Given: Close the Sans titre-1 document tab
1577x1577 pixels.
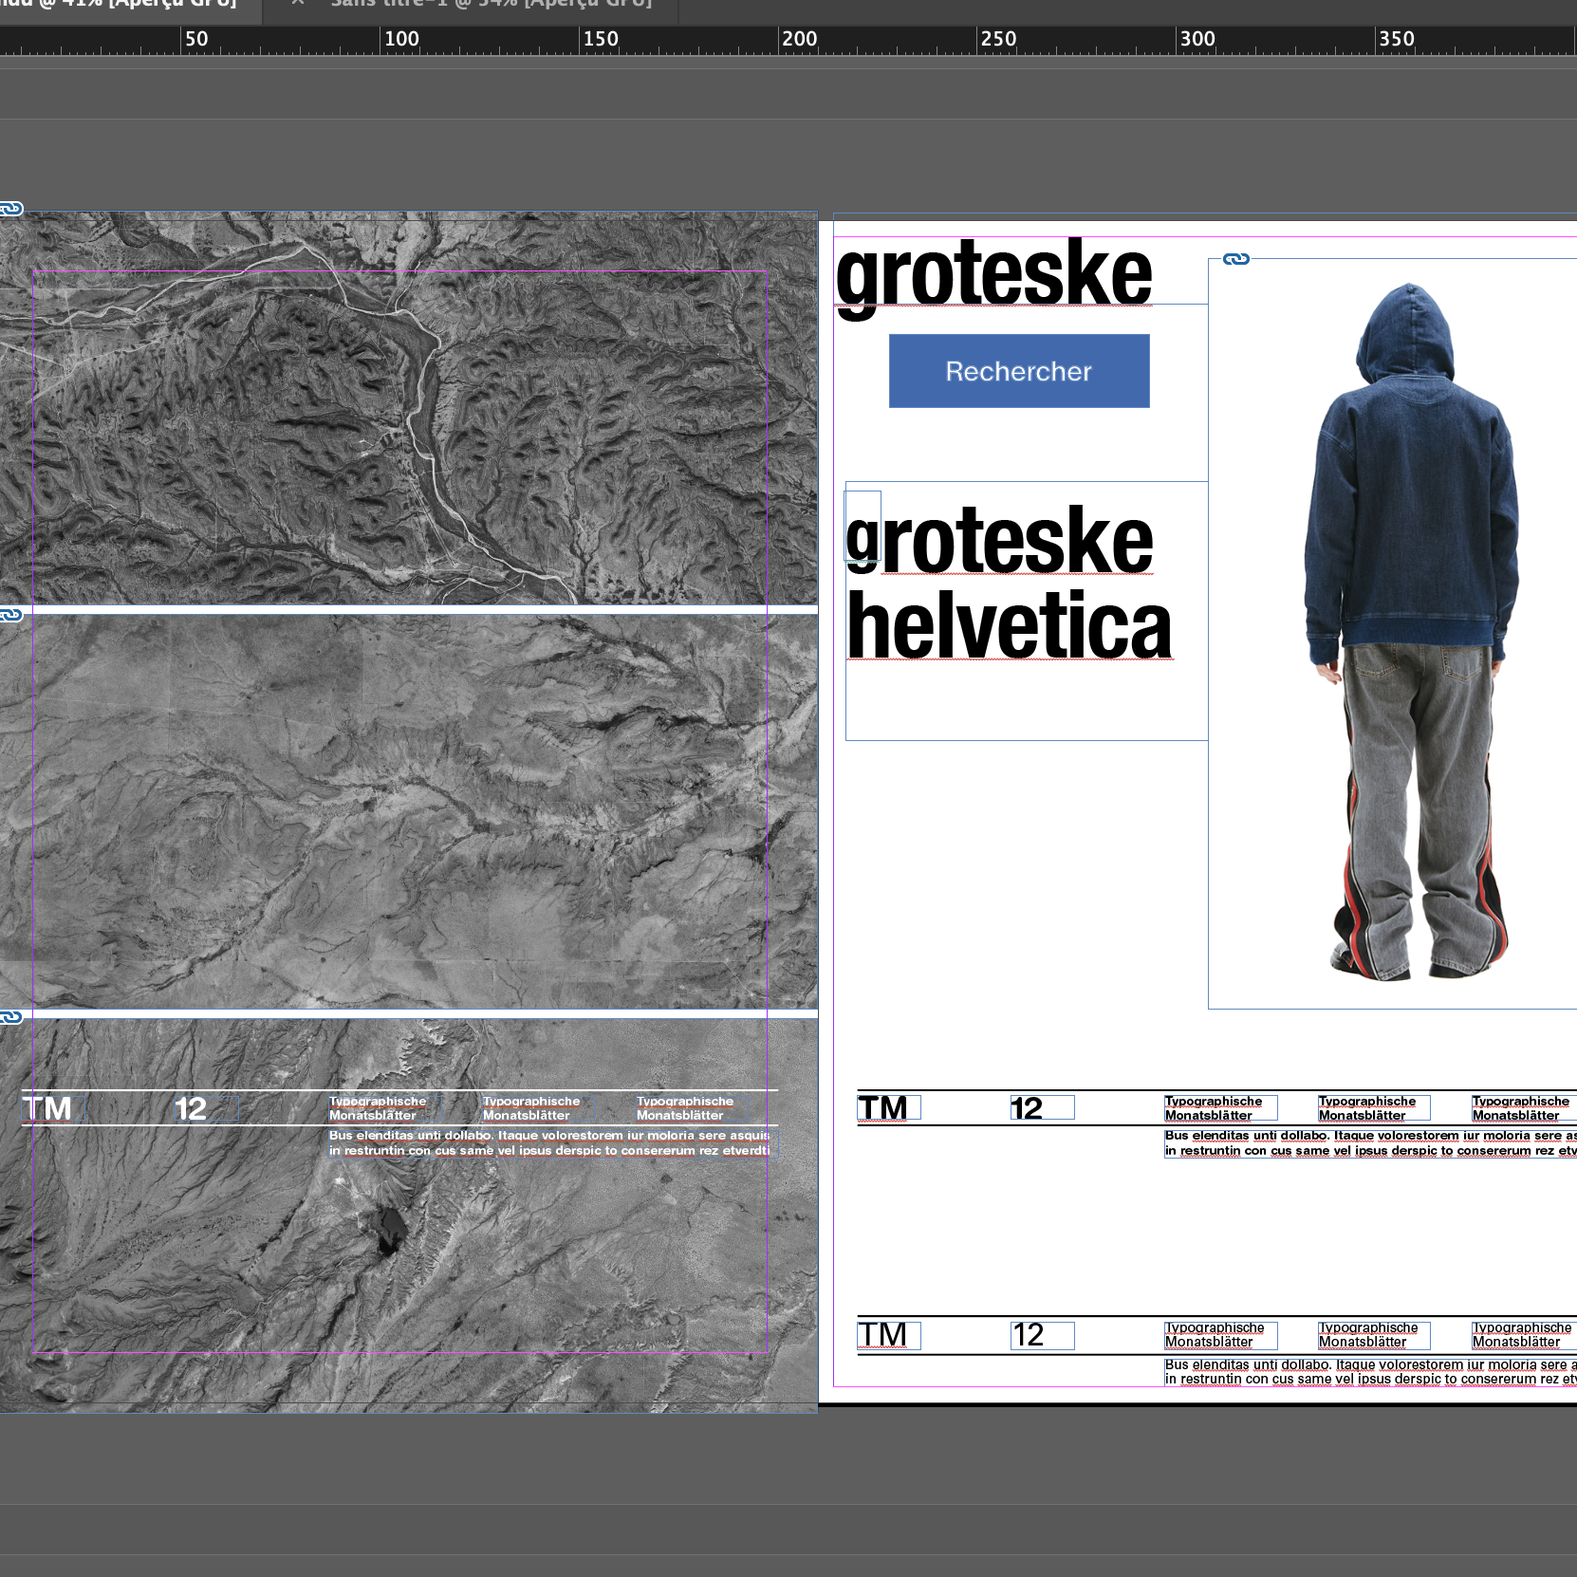Looking at the screenshot, I should (x=298, y=3).
